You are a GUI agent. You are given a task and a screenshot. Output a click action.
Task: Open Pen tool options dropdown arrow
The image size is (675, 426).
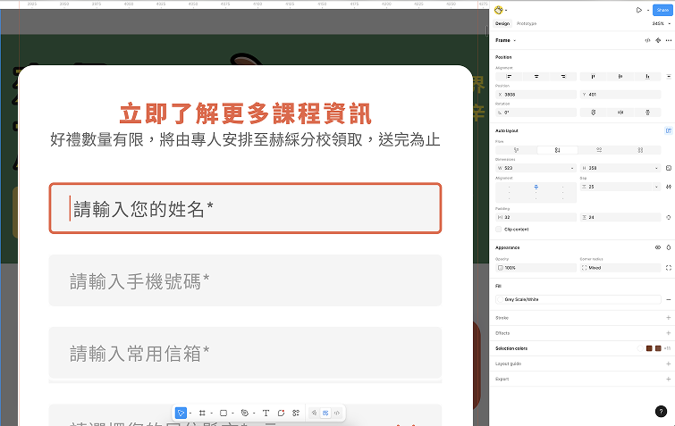coord(254,413)
